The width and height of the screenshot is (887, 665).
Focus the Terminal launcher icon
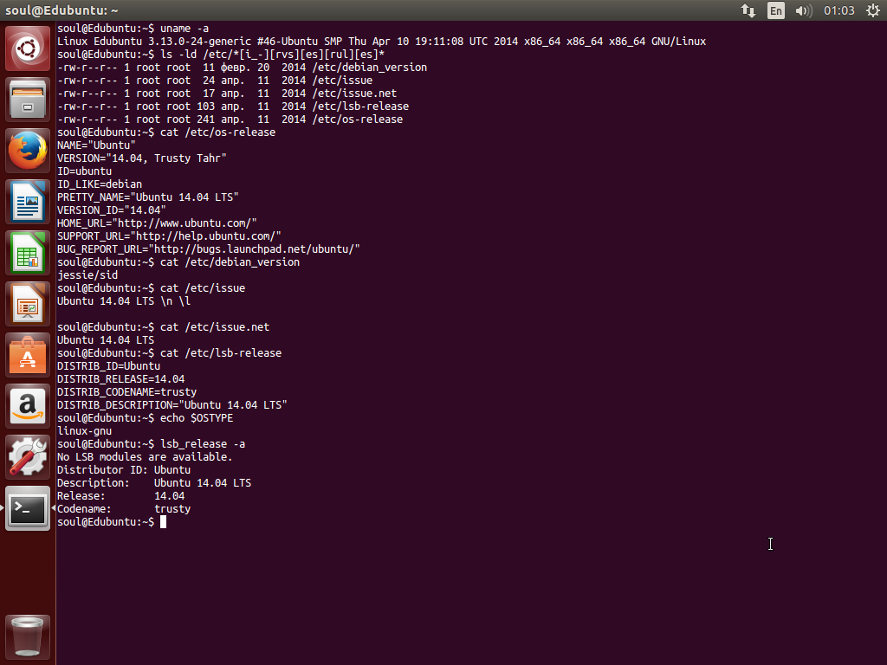tap(27, 508)
